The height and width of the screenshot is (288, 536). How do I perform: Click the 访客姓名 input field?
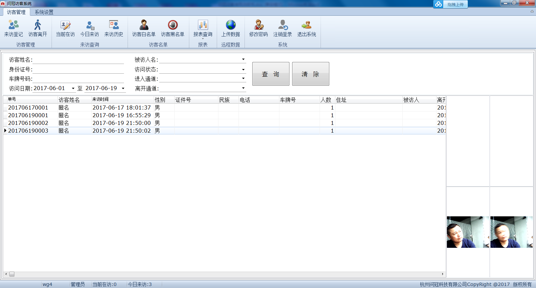(x=78, y=60)
